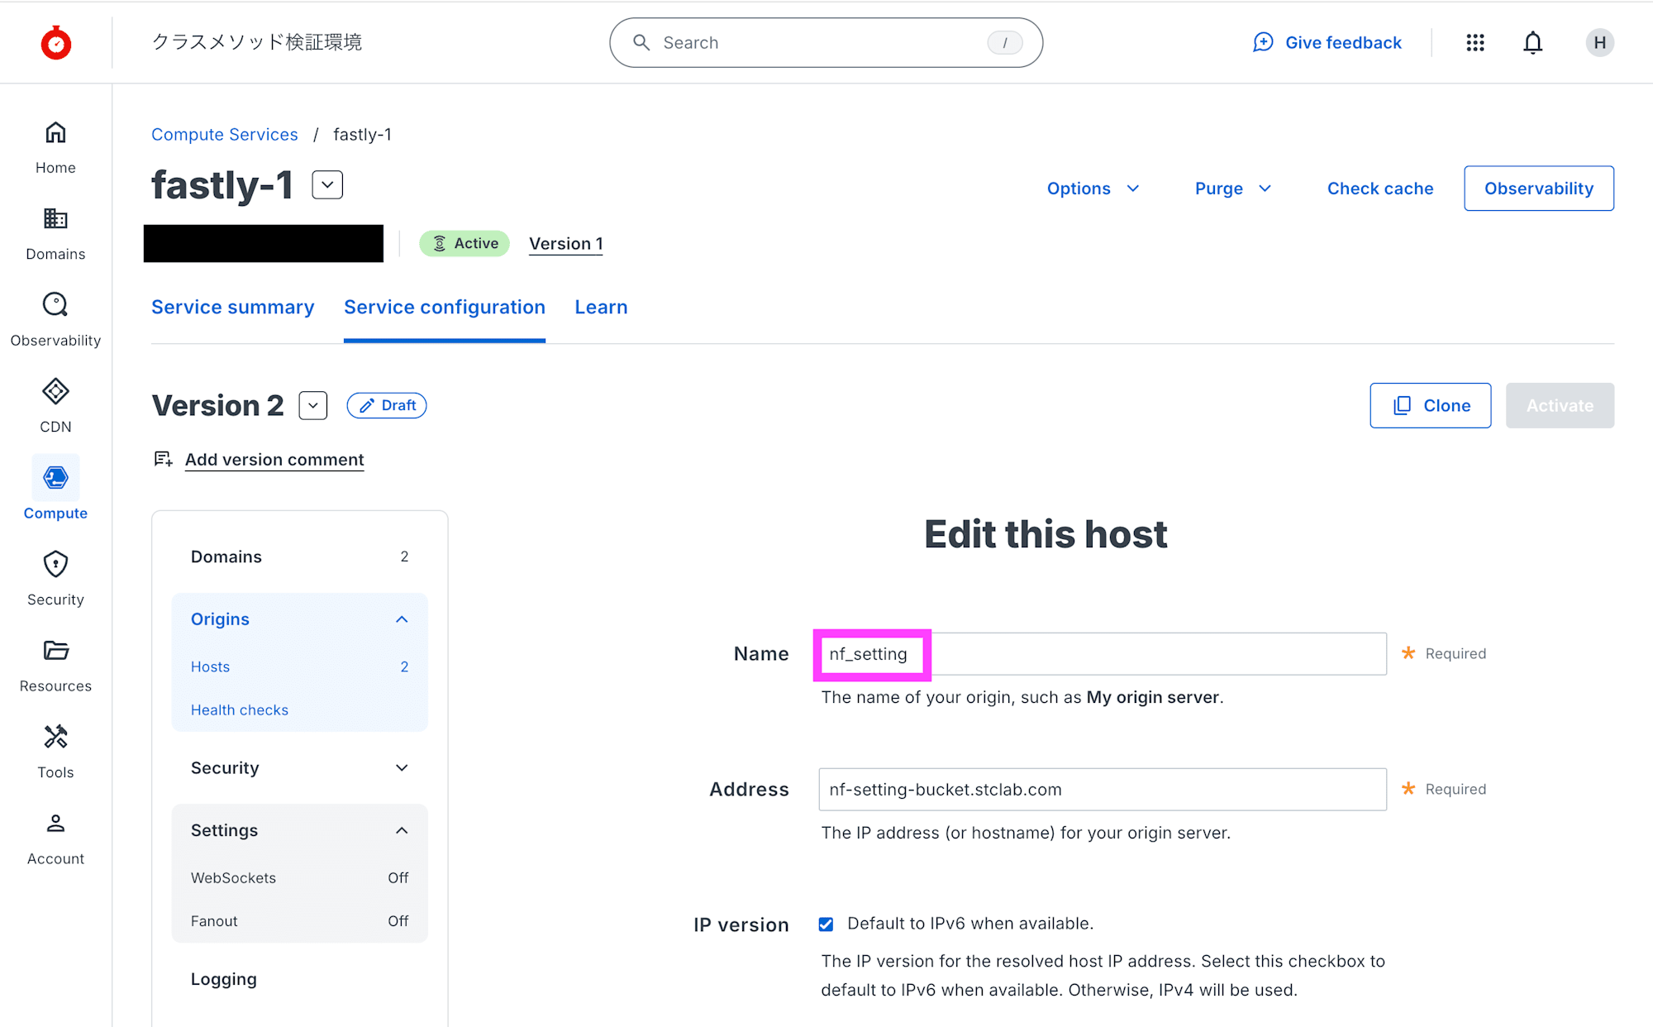Open the Purge dropdown menu
This screenshot has height=1027, width=1653.
pyautogui.click(x=1232, y=189)
